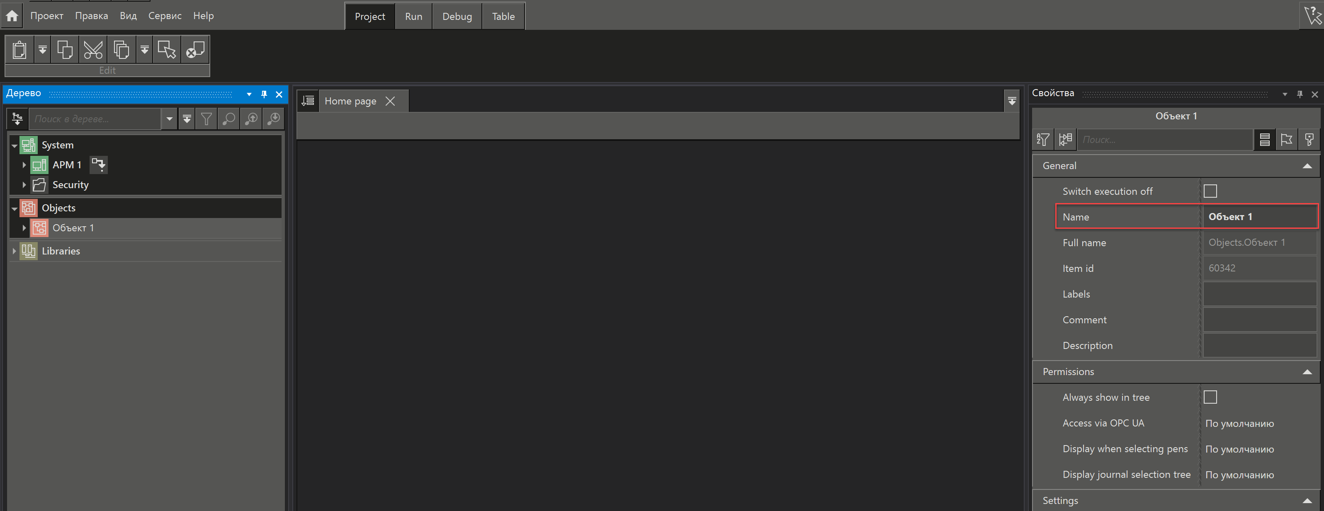The image size is (1324, 511).
Task: Toggle the Switch execution off checkbox
Action: click(1210, 191)
